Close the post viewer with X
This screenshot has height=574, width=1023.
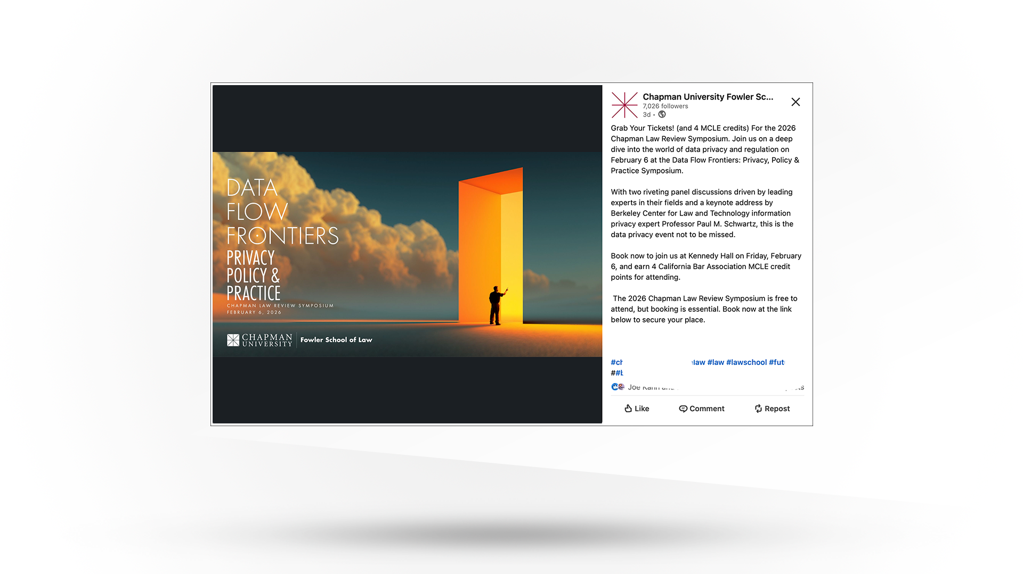(x=795, y=102)
